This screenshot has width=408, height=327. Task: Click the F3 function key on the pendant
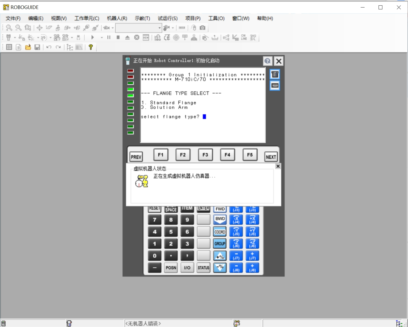[205, 154]
